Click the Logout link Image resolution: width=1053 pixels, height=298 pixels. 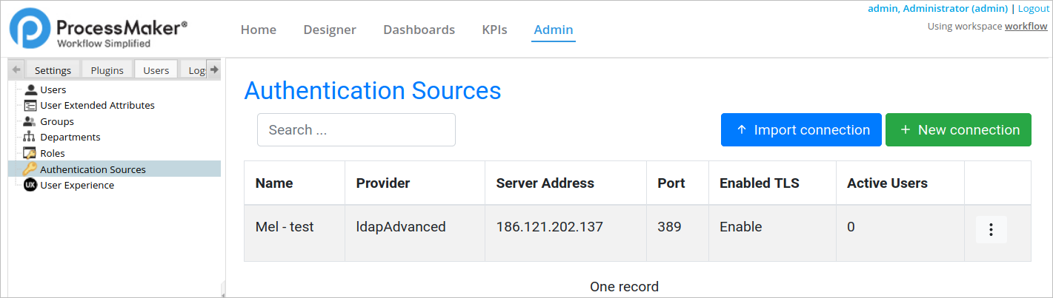pos(1033,9)
